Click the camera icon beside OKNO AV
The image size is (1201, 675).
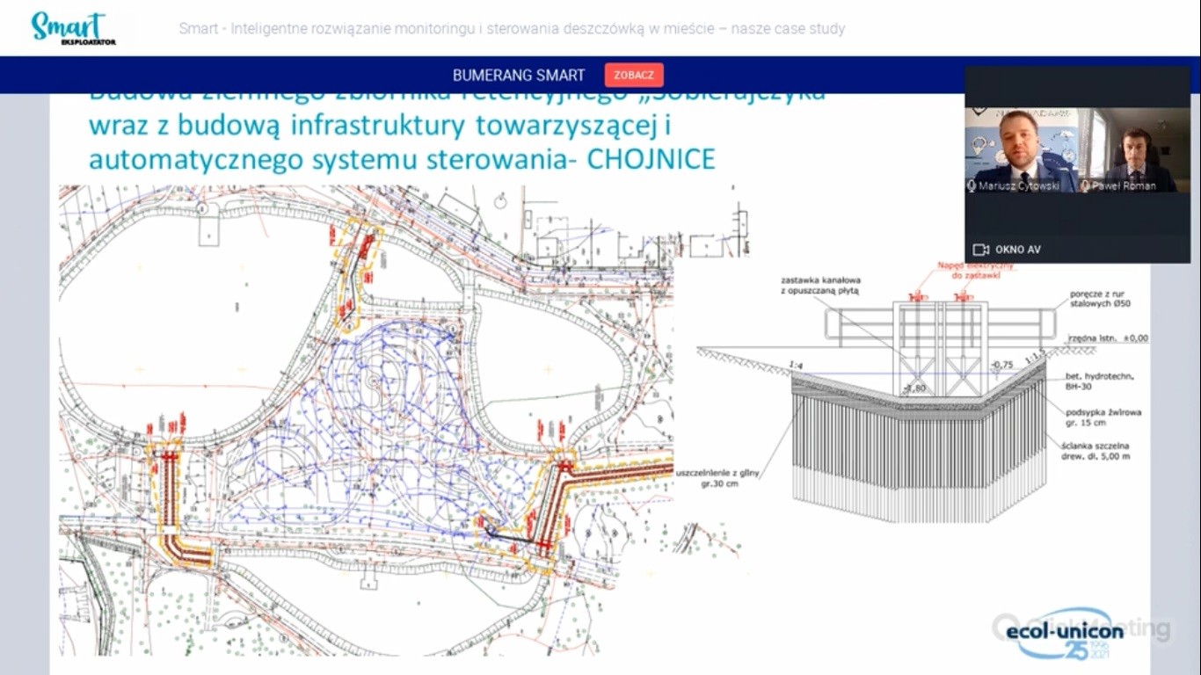[x=981, y=250]
